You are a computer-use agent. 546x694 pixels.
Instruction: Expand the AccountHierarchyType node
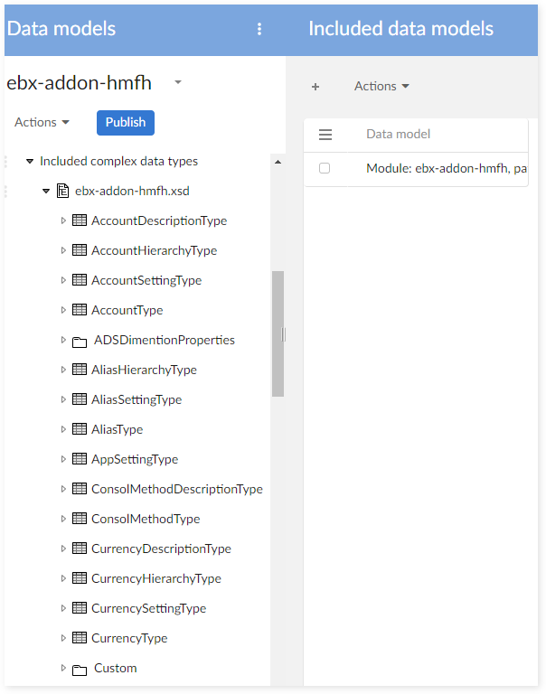pyautogui.click(x=63, y=250)
